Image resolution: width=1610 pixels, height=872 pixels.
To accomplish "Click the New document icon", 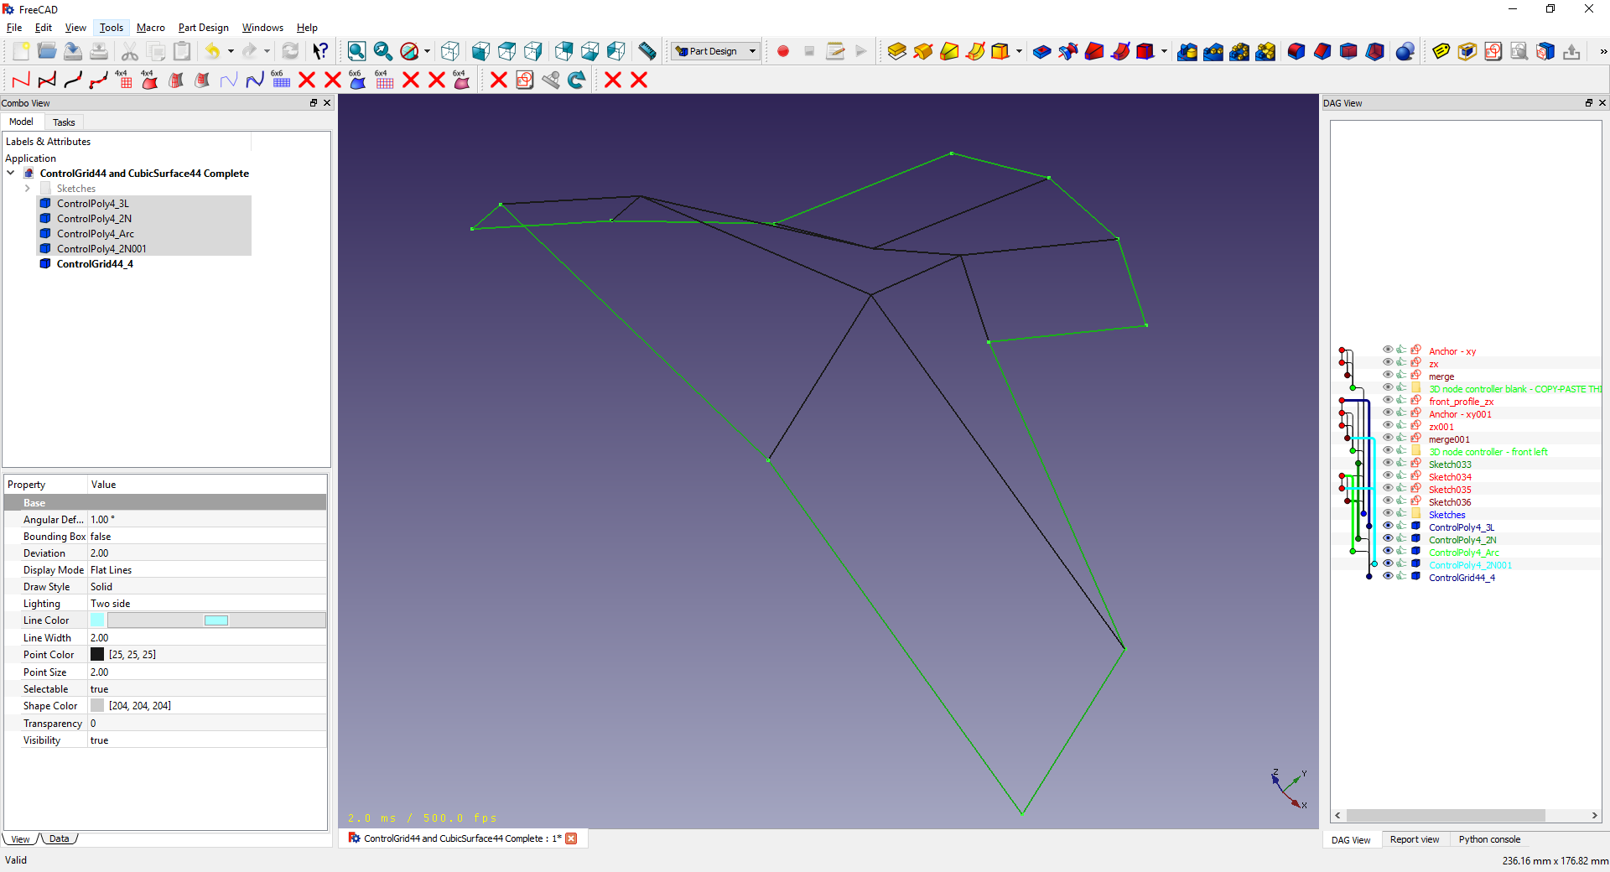I will tap(21, 51).
